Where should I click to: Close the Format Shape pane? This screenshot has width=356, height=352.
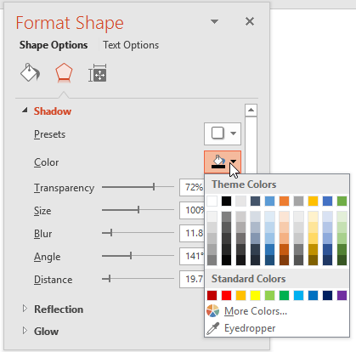pyautogui.click(x=250, y=21)
